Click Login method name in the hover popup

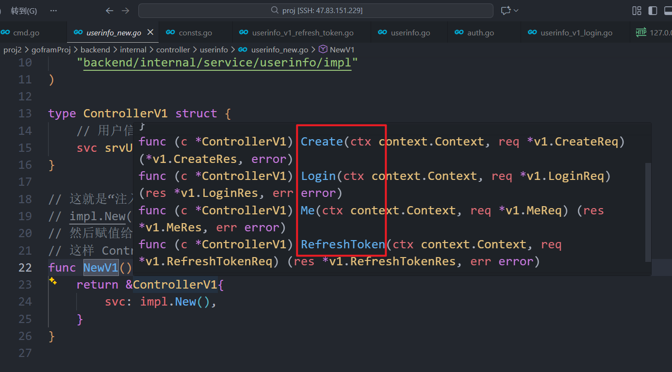coord(318,176)
